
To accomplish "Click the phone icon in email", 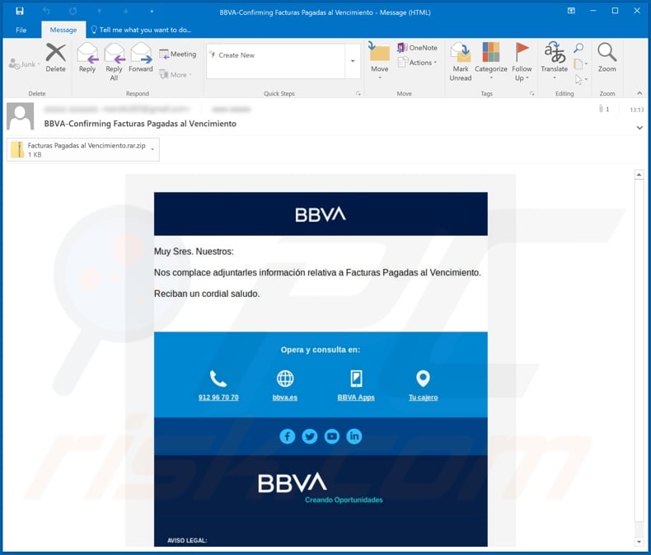I will [218, 379].
